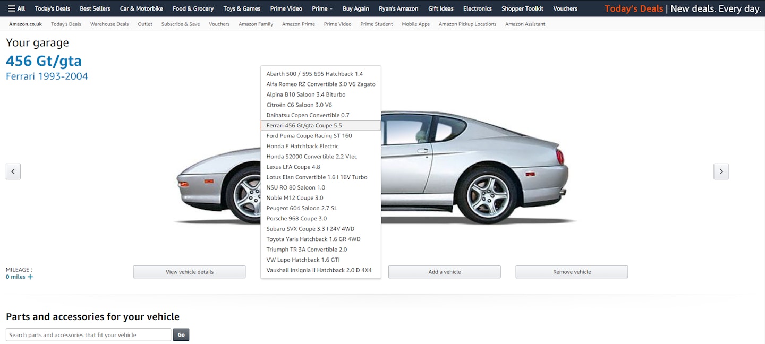Open Car & Motorbike category
The image size is (765, 344).
pyautogui.click(x=141, y=8)
